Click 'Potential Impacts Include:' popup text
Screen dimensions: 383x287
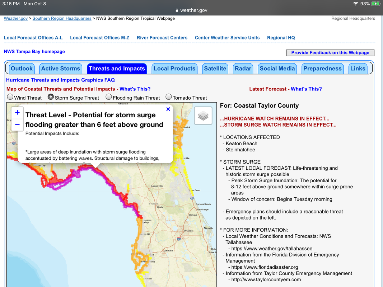[52, 133]
